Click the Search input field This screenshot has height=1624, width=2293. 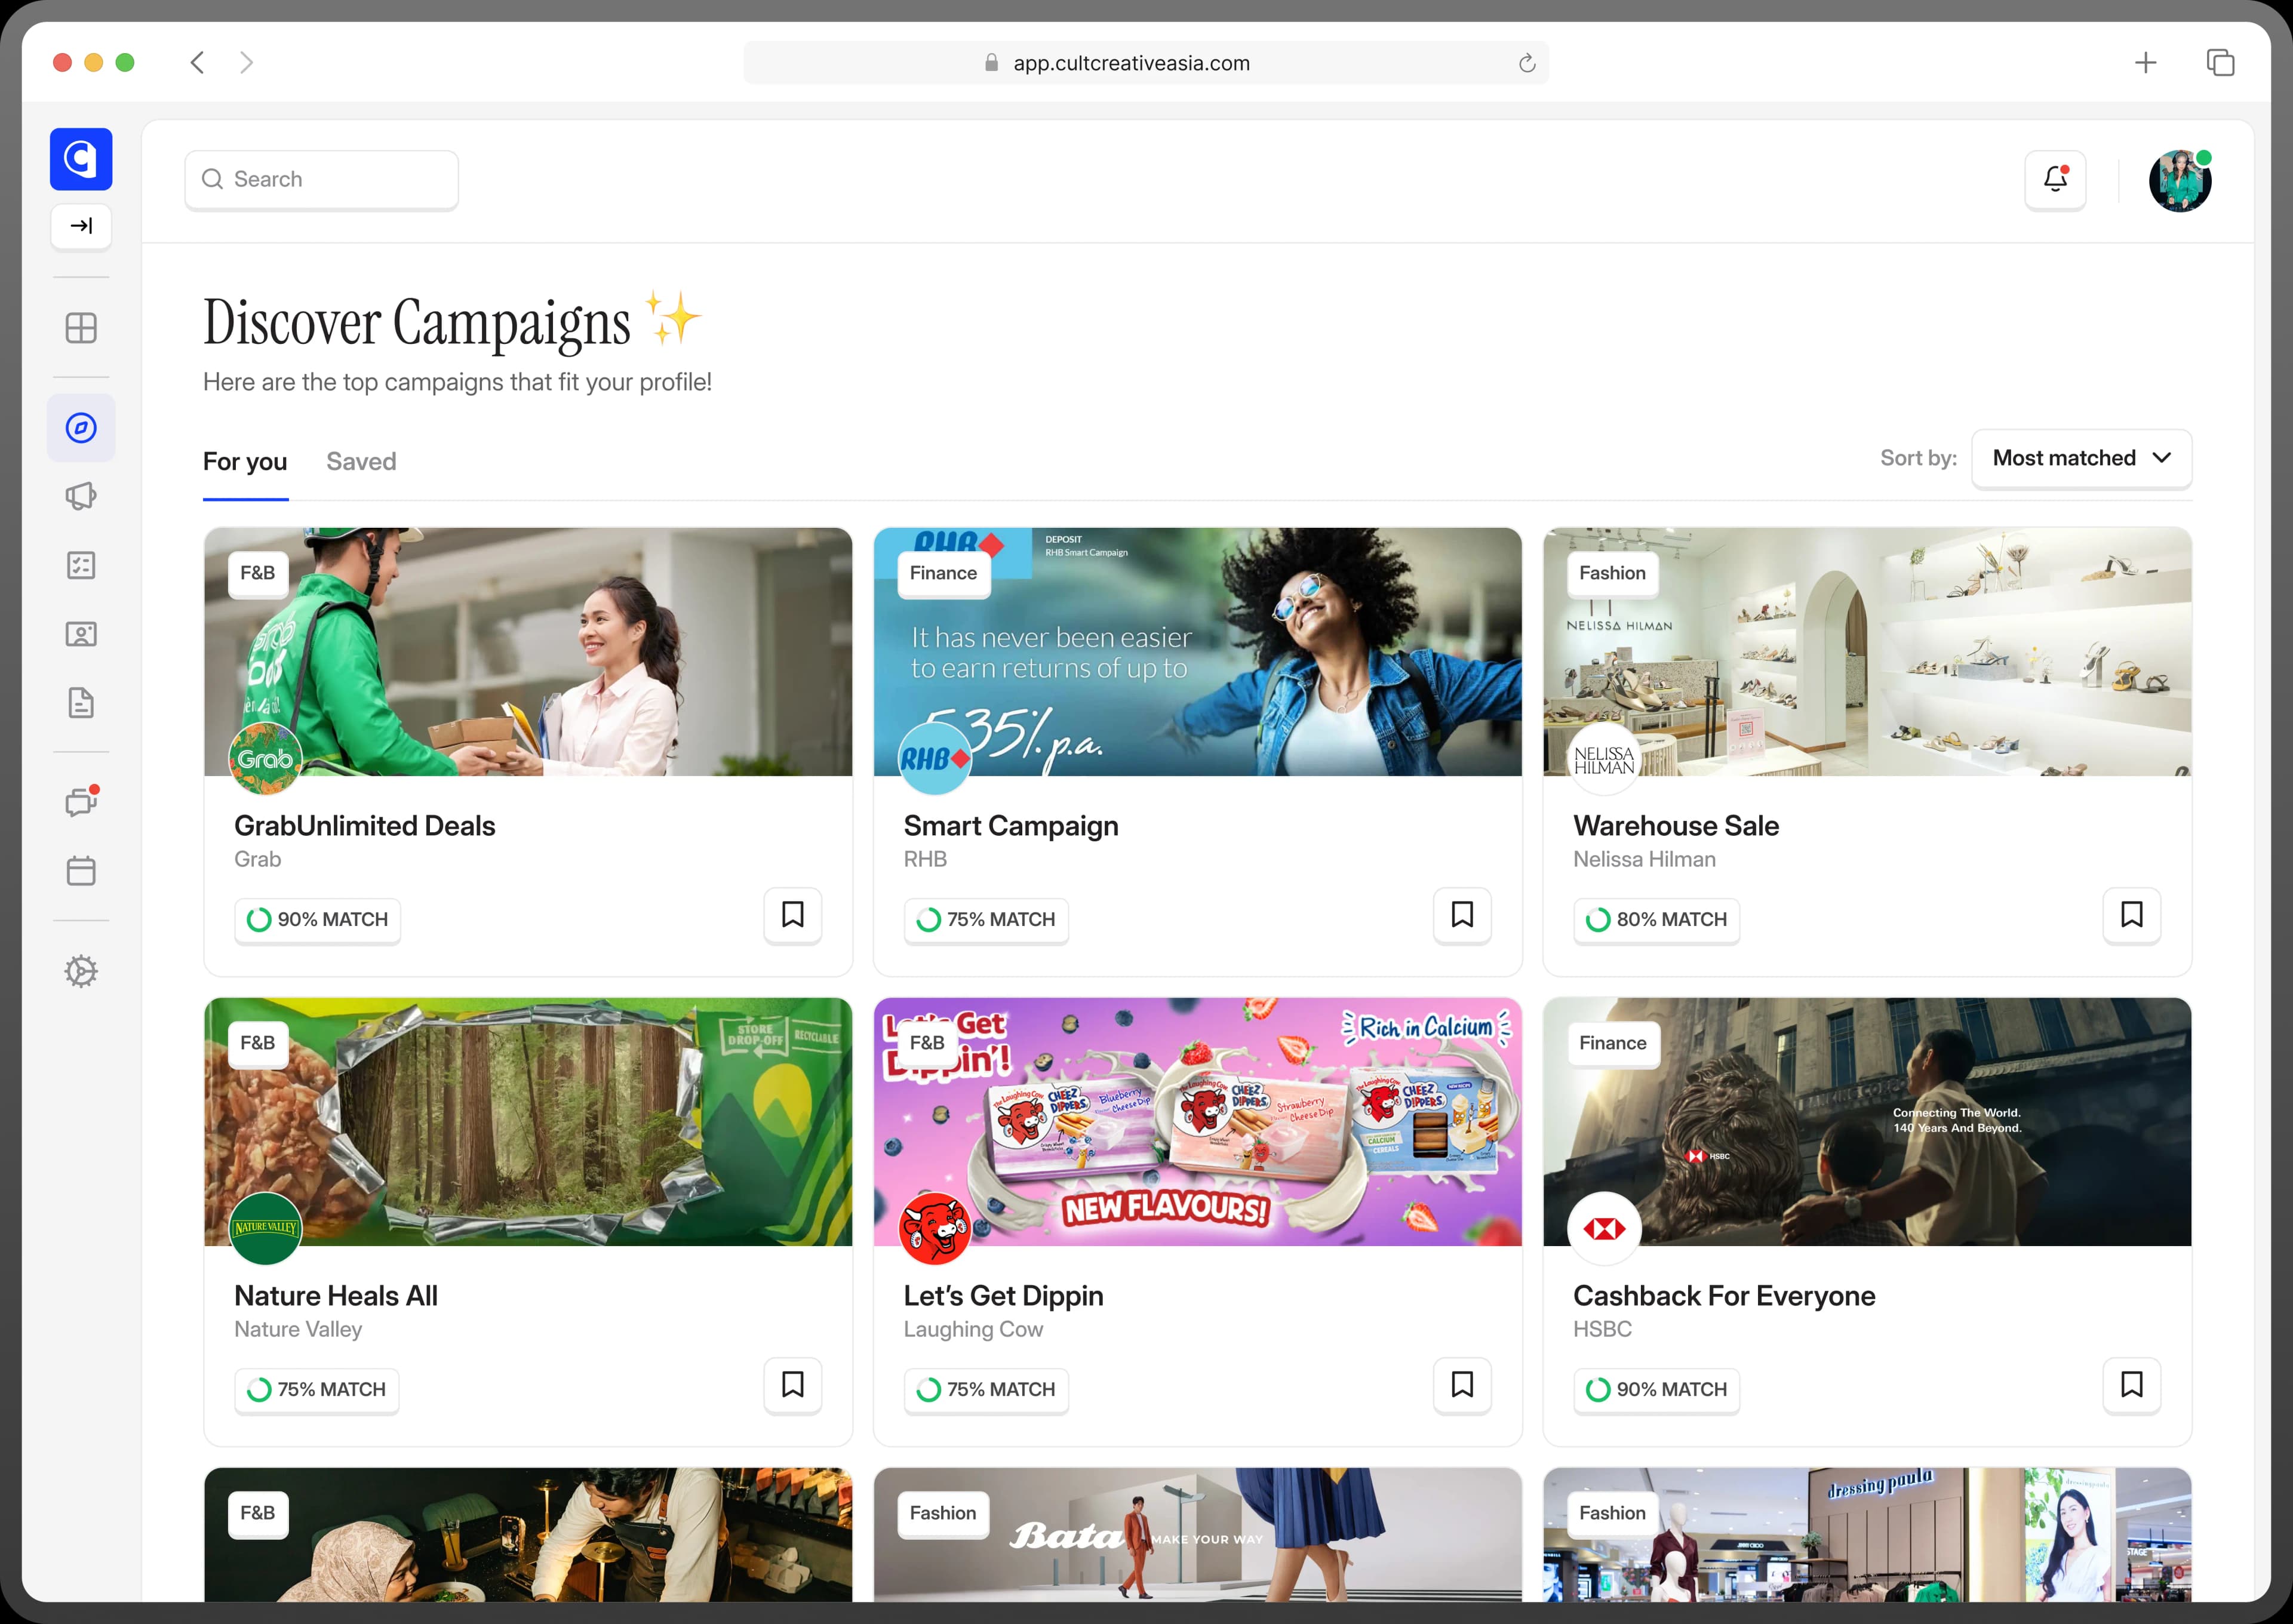click(x=322, y=180)
